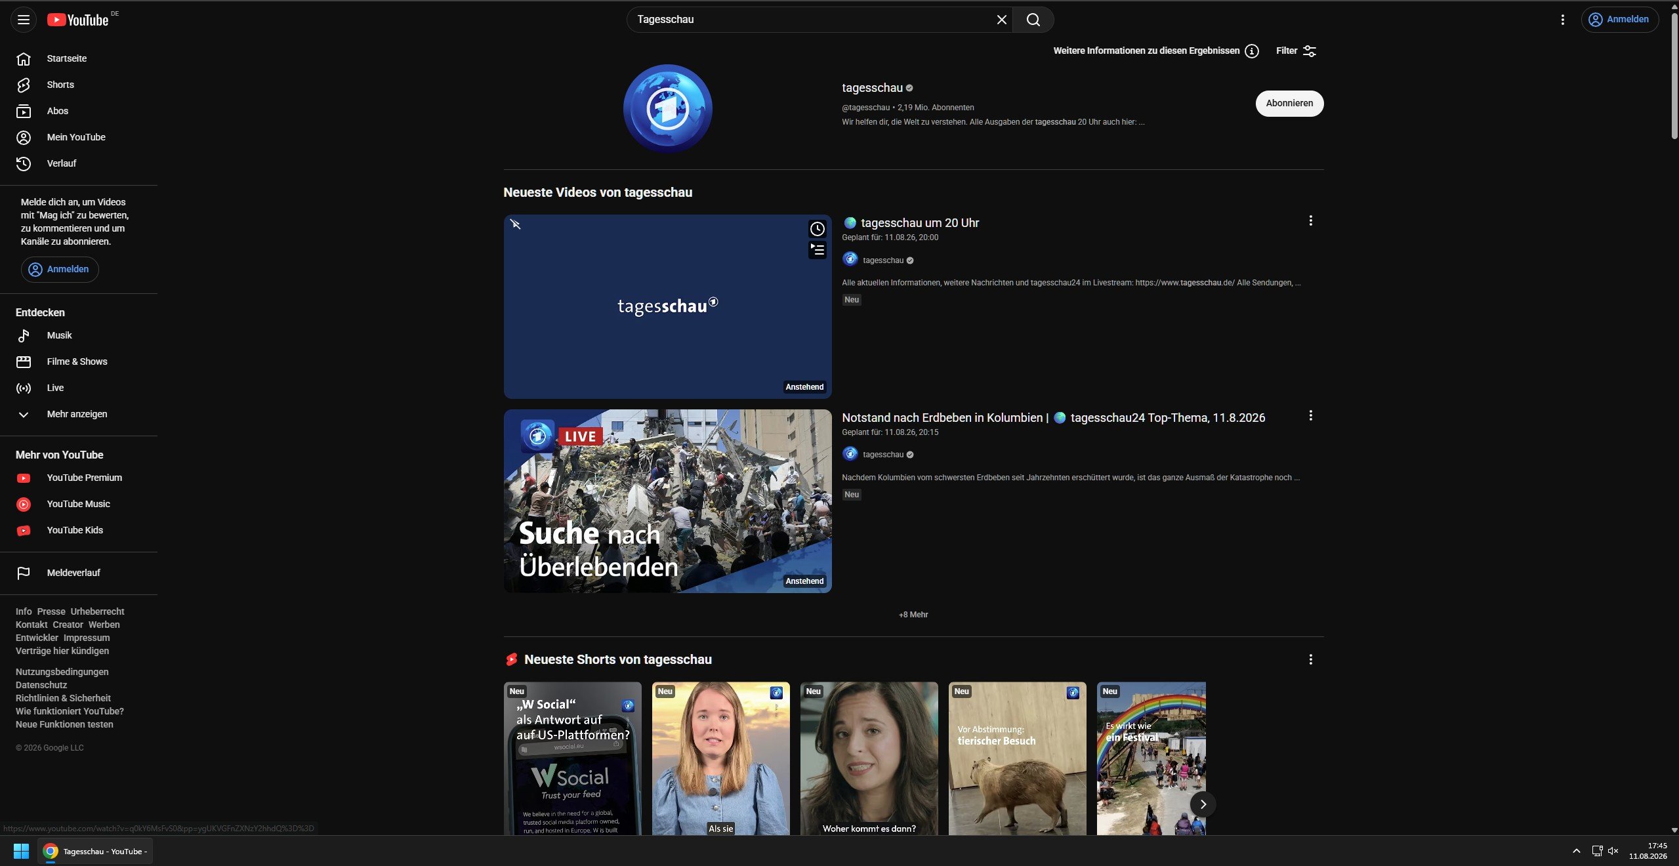Click channel avatar under tagesschau um 20 Uhr

[850, 260]
